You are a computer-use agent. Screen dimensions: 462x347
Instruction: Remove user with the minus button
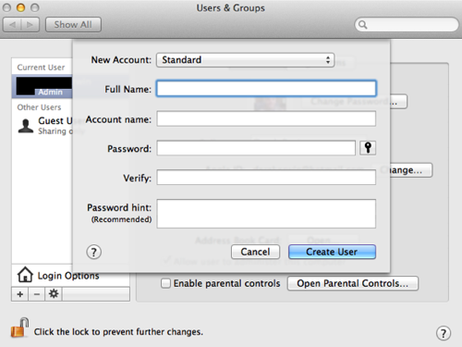[37, 294]
